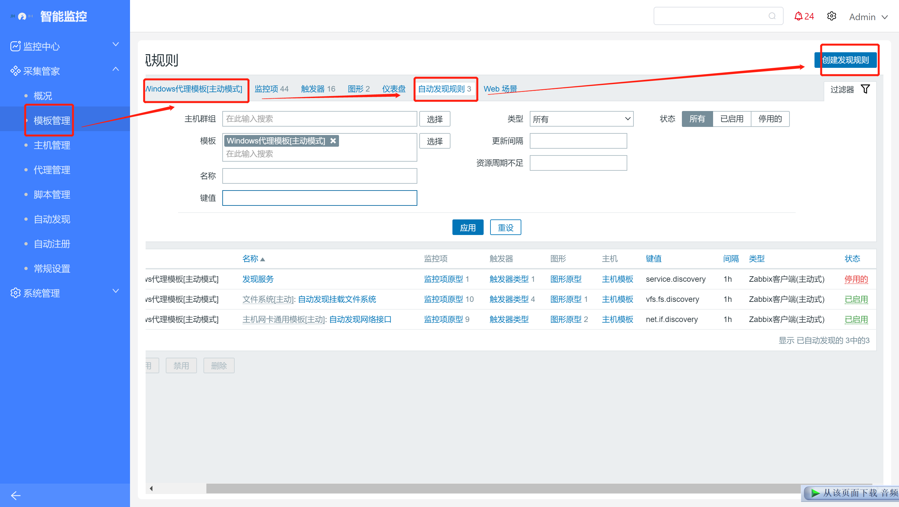The height and width of the screenshot is (507, 899).
Task: Click the 采集管家 sidebar icon
Action: (x=15, y=71)
